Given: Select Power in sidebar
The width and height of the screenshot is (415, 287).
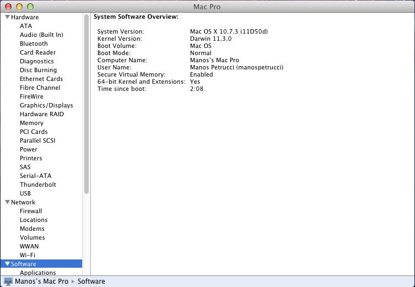Looking at the screenshot, I should coord(29,149).
